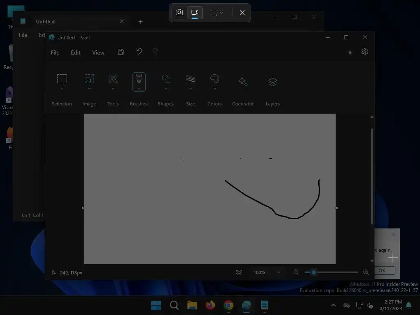Expand the Selection options chevron
Image resolution: width=420 pixels, height=315 pixels.
pos(62,89)
